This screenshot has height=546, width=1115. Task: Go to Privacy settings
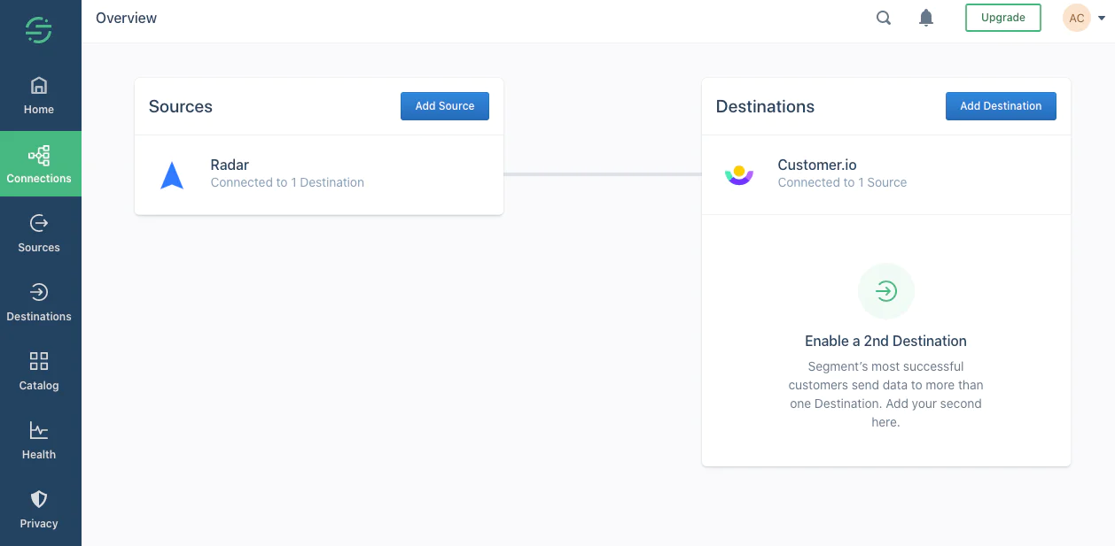[39, 509]
